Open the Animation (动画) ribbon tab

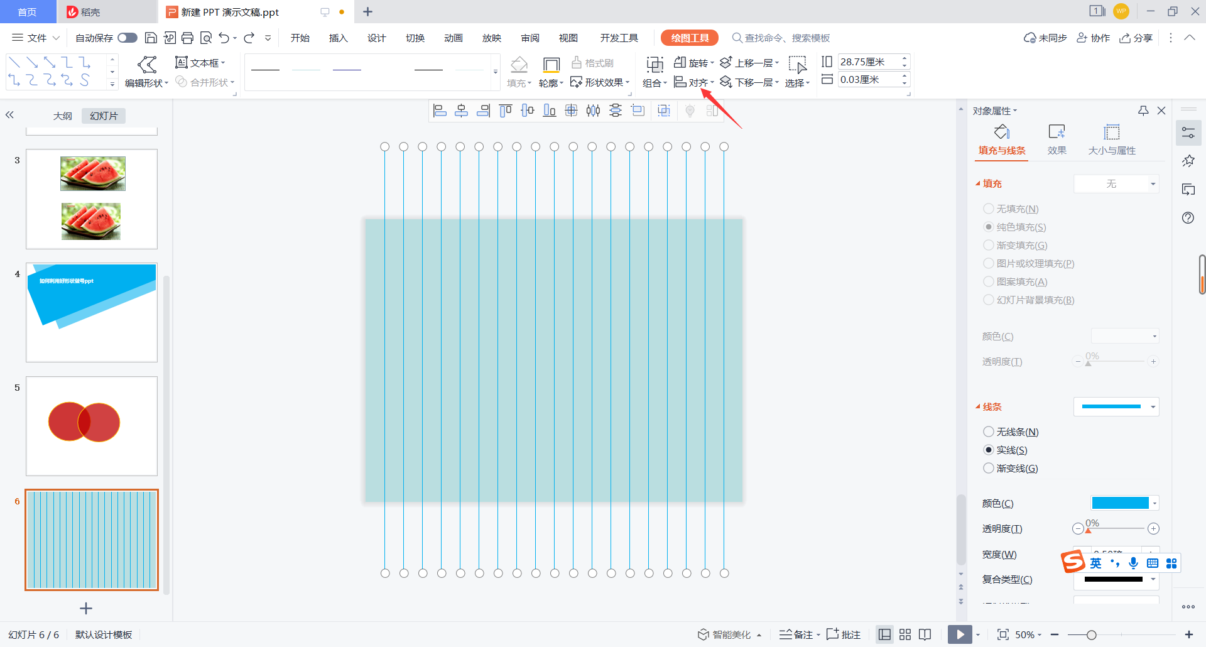pyautogui.click(x=454, y=38)
